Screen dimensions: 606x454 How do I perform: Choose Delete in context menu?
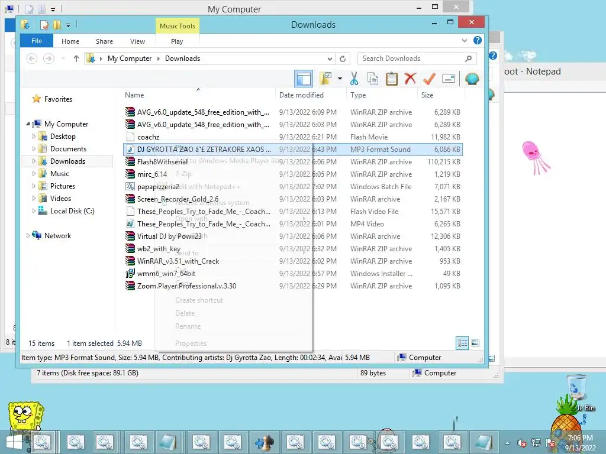coord(185,313)
